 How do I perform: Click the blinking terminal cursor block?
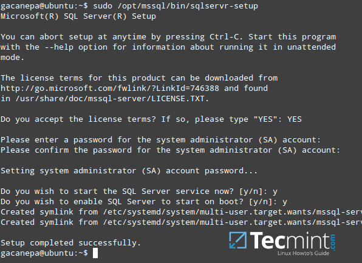click(95, 253)
